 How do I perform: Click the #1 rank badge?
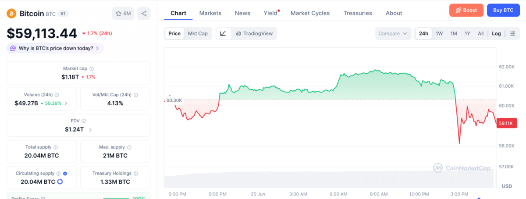point(63,14)
